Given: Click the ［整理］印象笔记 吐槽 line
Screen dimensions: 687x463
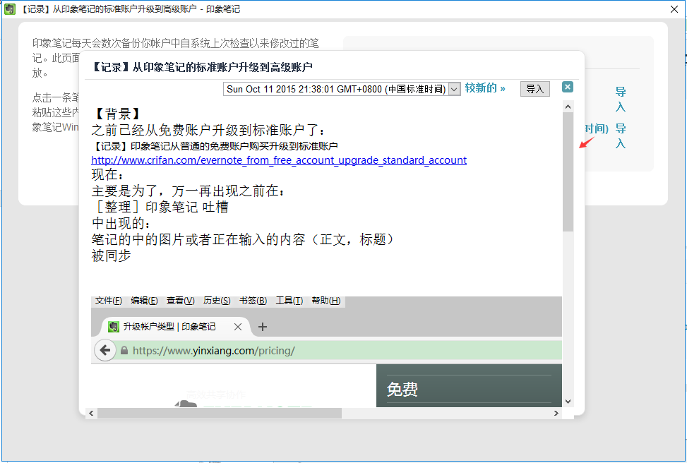Looking at the screenshot, I should [160, 207].
